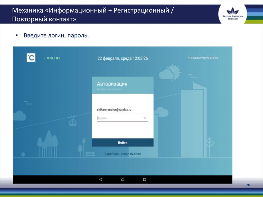Click the ЗАПРОСИТЬ СБРОС ПАРОЛЯ link
The image size is (263, 197).
tap(123, 154)
